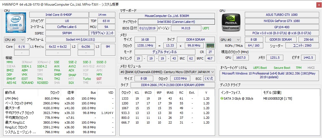Click the Coffee Lake-S codename field
The image size is (322, 138).
click(x=67, y=27)
